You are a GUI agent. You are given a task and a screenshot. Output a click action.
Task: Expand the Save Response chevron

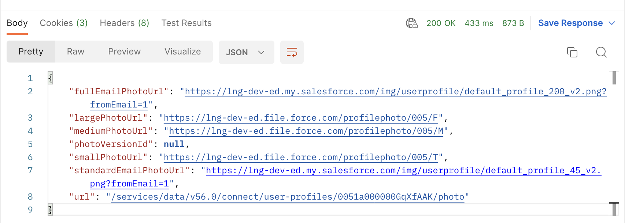click(612, 23)
